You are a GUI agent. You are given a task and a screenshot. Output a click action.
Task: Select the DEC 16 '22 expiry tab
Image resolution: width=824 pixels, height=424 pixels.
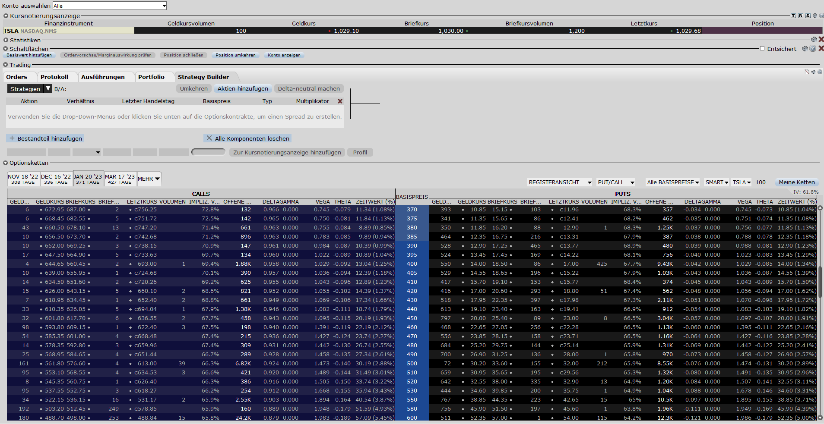pyautogui.click(x=56, y=179)
